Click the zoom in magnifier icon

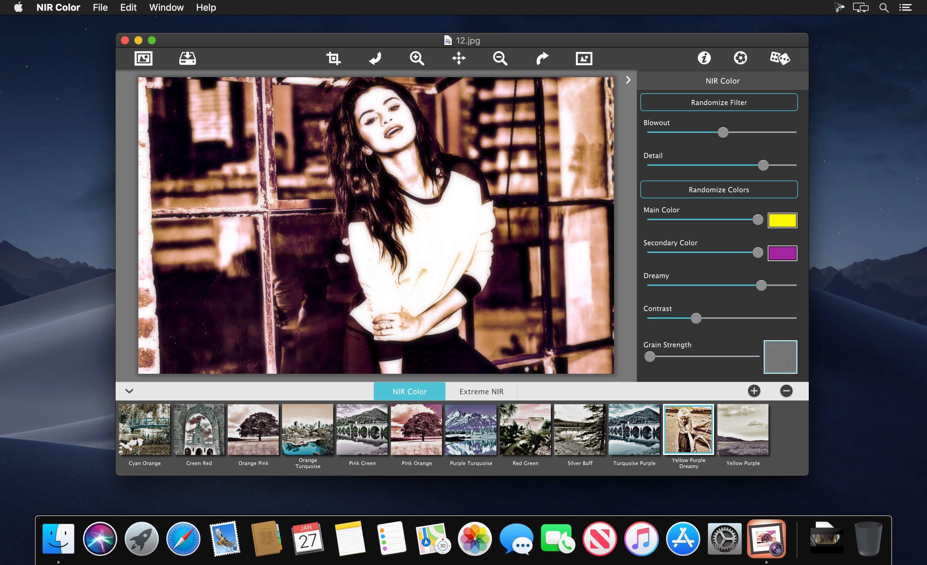coord(417,58)
